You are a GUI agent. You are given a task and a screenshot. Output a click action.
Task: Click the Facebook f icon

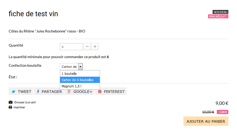38,92
